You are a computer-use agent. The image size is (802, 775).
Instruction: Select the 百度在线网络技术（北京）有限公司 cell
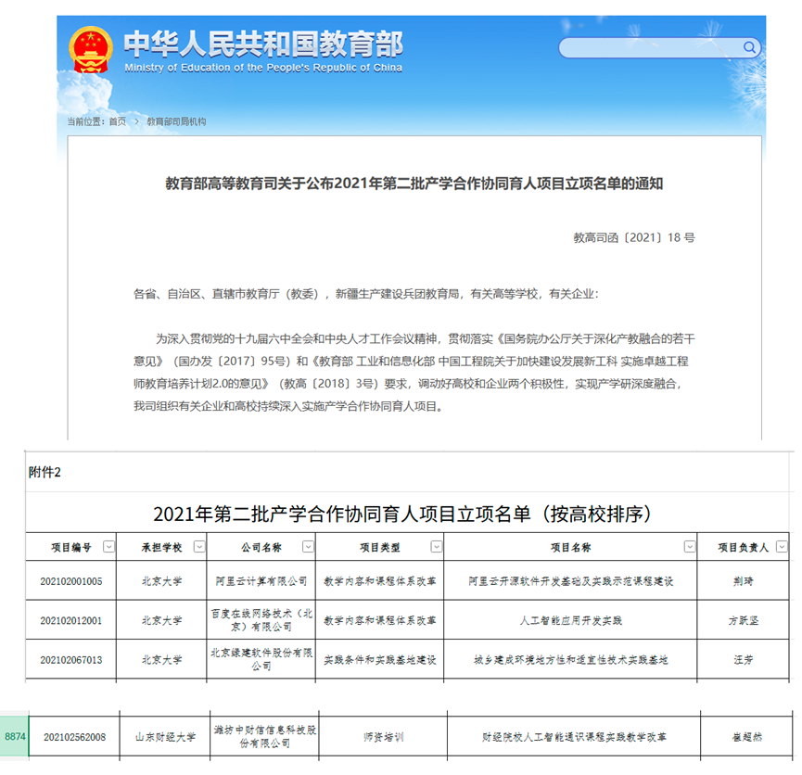click(261, 620)
